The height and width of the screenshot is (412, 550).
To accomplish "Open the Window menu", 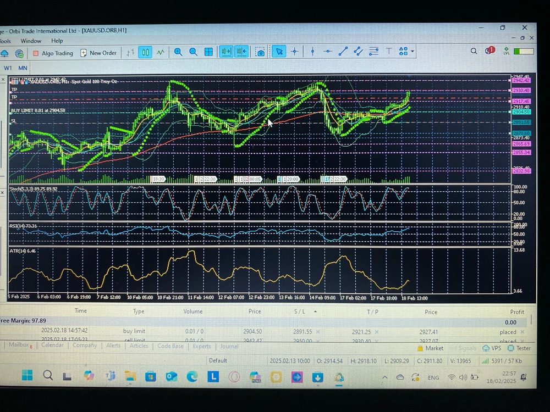I will point(31,41).
